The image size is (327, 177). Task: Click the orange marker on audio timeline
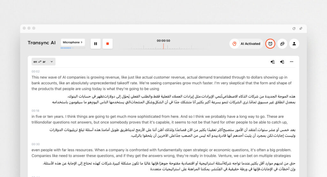tap(163, 46)
